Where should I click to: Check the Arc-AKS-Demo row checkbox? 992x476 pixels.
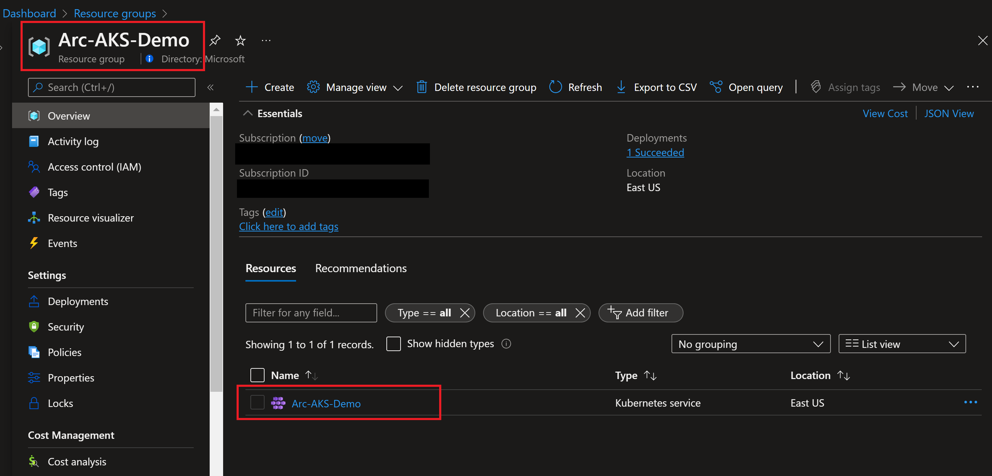coord(257,402)
